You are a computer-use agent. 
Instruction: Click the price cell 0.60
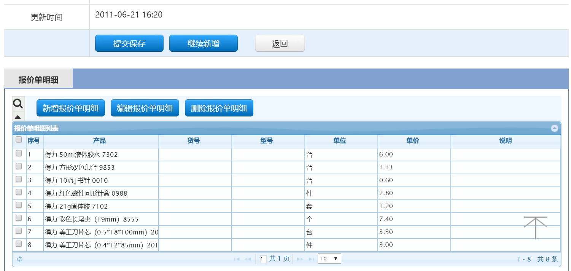414,180
